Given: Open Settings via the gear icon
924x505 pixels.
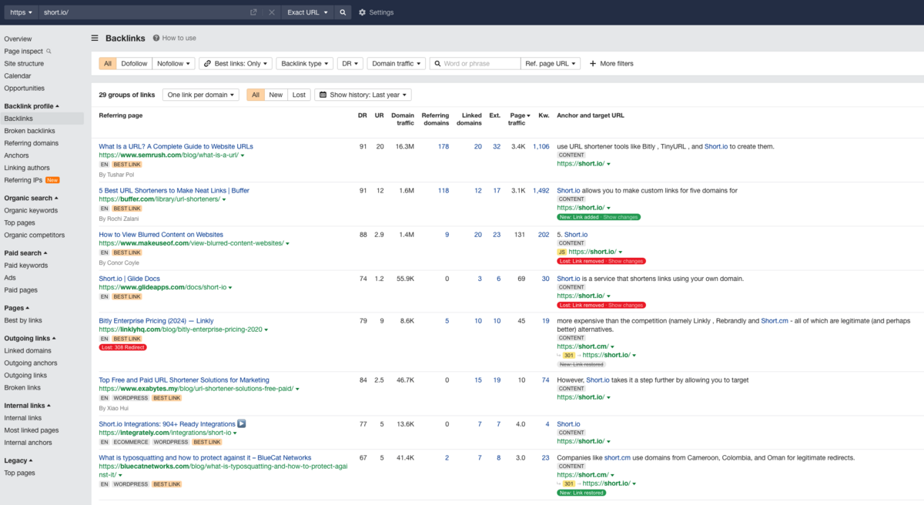Looking at the screenshot, I should click(363, 12).
